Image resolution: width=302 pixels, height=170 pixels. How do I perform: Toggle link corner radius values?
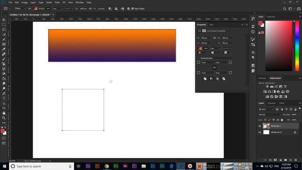click(214, 68)
